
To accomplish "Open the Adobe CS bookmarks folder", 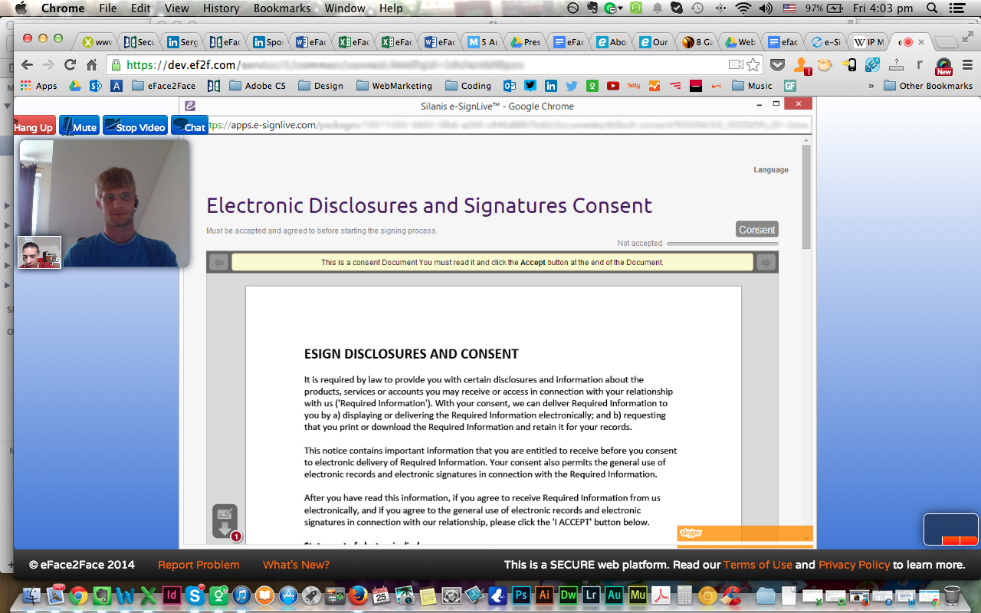I will (258, 86).
